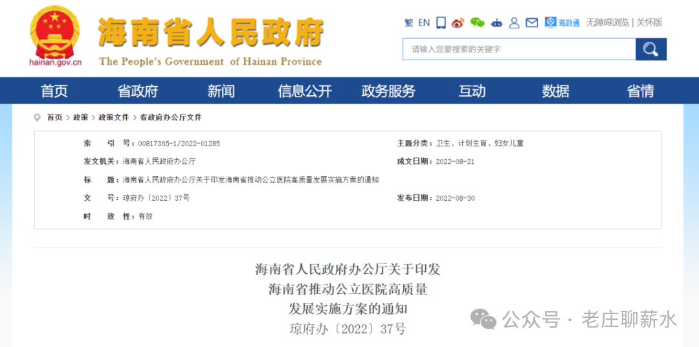Open the mobile phone version icon
699x347 pixels.
tap(441, 23)
